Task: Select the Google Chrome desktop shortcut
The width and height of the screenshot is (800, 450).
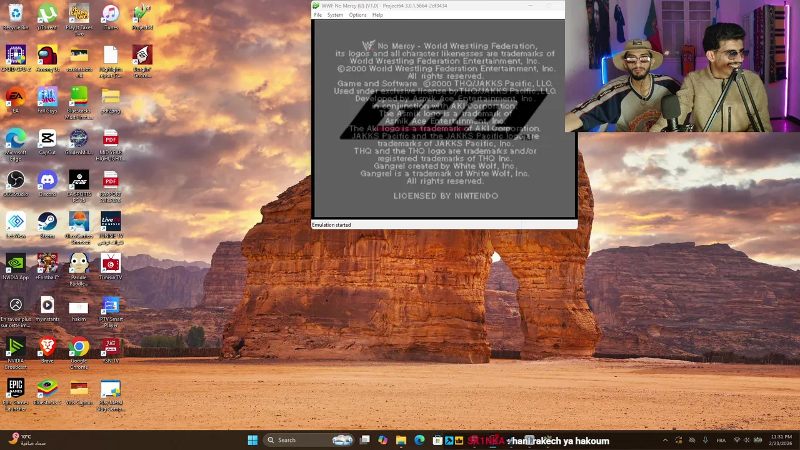Action: (x=79, y=353)
